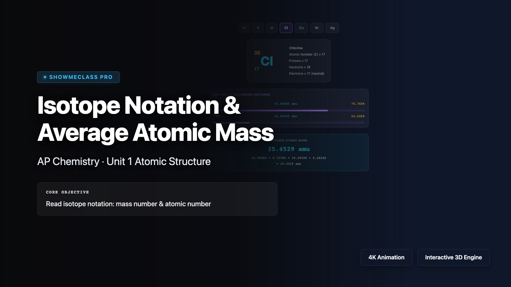Viewport: 511px width, 287px height.
Task: Click 'Neutrons = 18' line
Action: [x=299, y=67]
